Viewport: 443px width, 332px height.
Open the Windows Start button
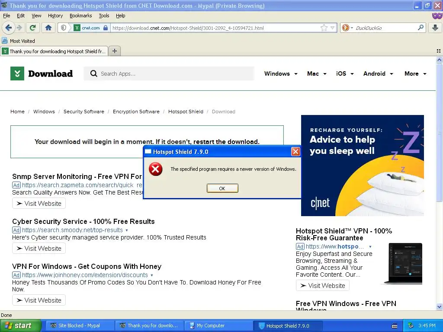click(20, 326)
